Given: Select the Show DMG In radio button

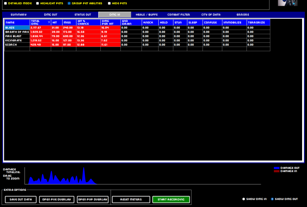Looking at the screenshot, I should [244, 199].
